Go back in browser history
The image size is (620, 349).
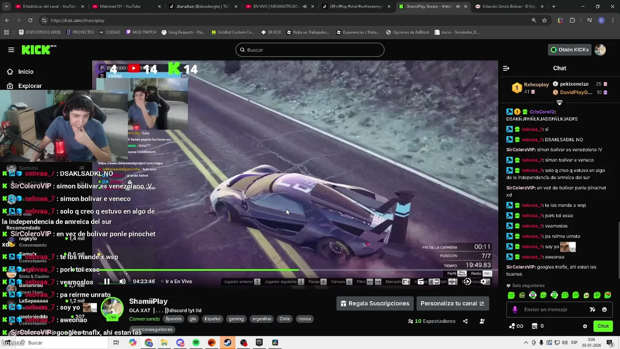(7, 20)
